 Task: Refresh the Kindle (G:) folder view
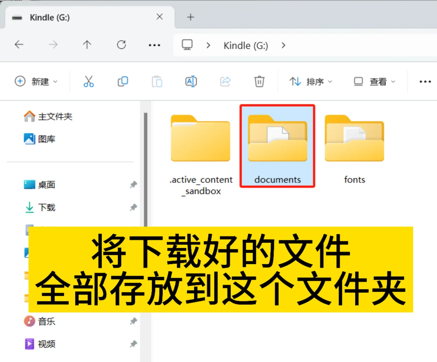click(x=121, y=45)
